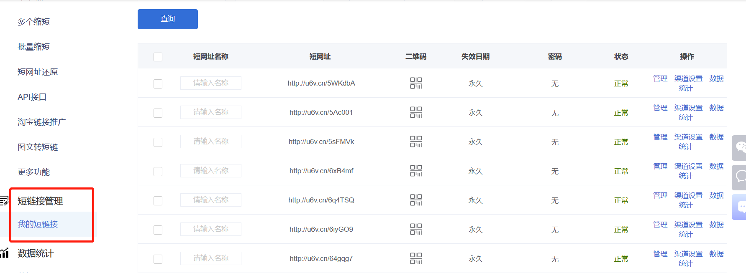This screenshot has height=273, width=746.
Task: Expand 更多功能 in the sidebar
Action: click(33, 172)
